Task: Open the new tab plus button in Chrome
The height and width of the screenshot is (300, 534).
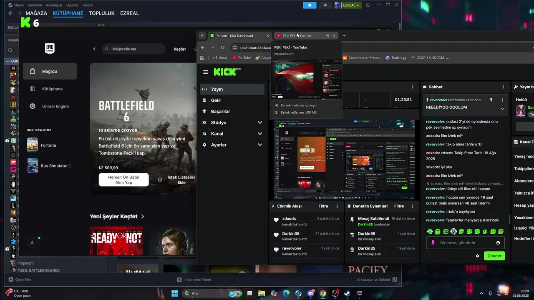Action: pos(344,35)
